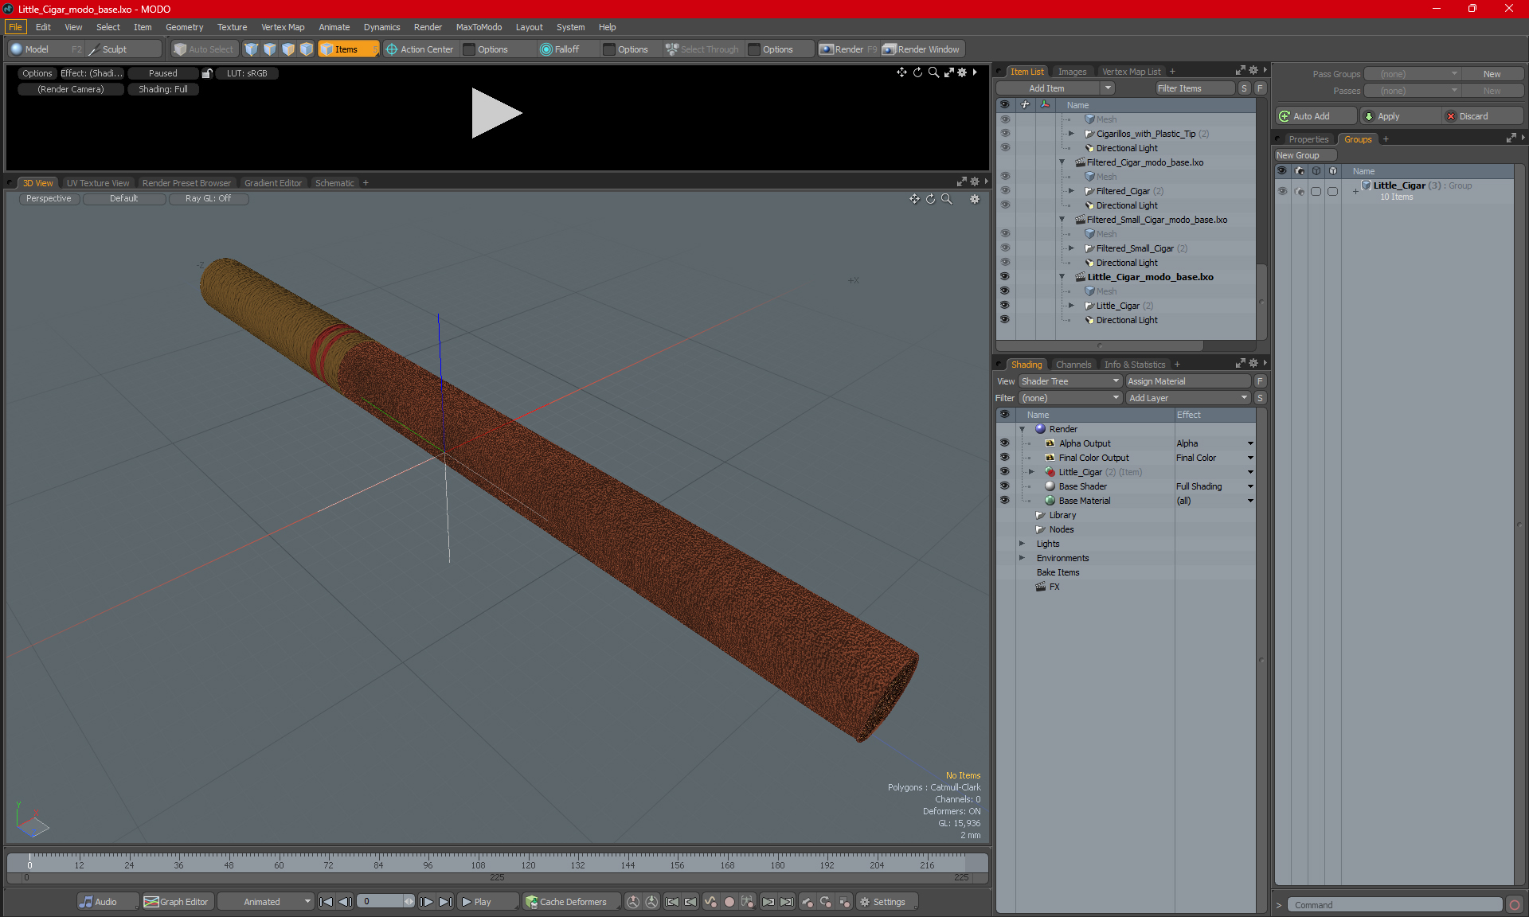Viewport: 1529px width, 917px height.
Task: Expand Filtered_Cigar item
Action: point(1072,191)
